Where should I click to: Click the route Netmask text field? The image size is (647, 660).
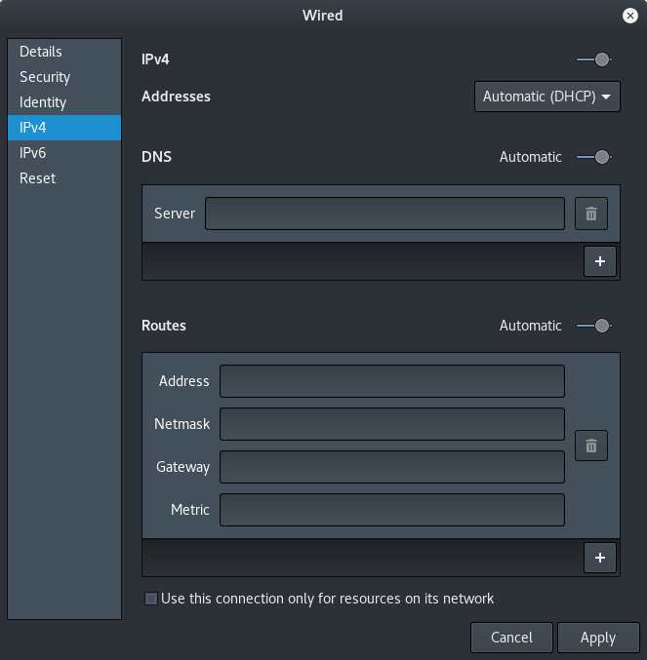[x=391, y=424]
